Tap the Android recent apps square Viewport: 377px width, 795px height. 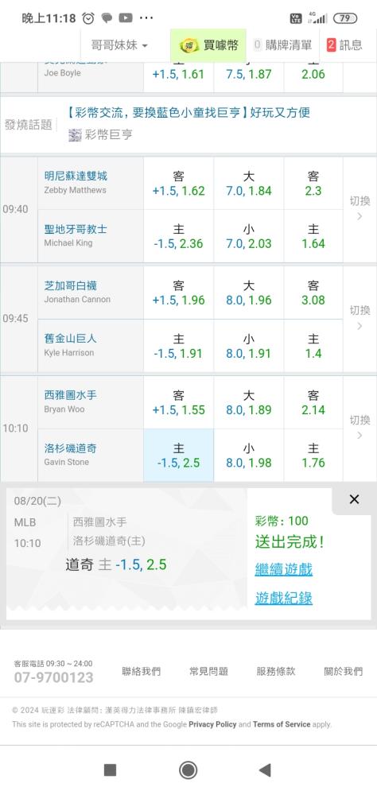pyautogui.click(x=110, y=770)
